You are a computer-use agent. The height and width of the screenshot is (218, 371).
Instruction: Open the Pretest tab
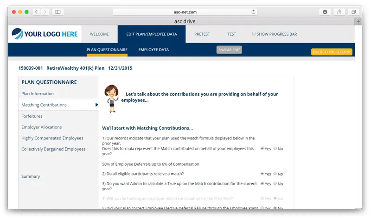pos(202,34)
